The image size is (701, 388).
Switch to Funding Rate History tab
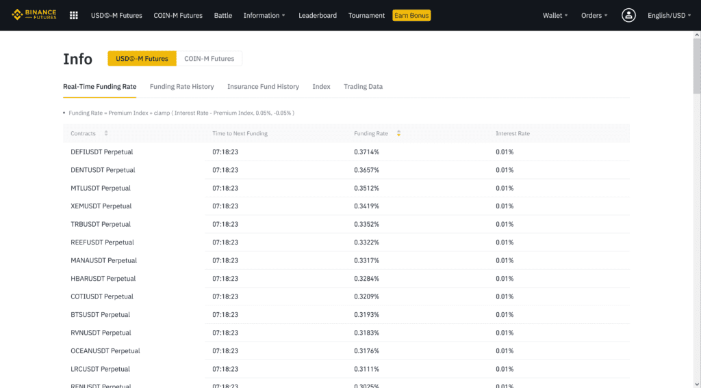[x=181, y=87]
